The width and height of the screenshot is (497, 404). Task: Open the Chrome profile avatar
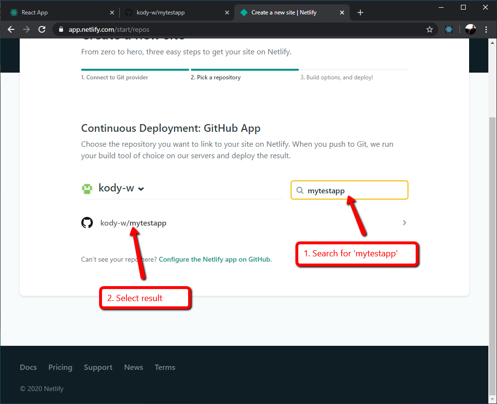click(471, 29)
